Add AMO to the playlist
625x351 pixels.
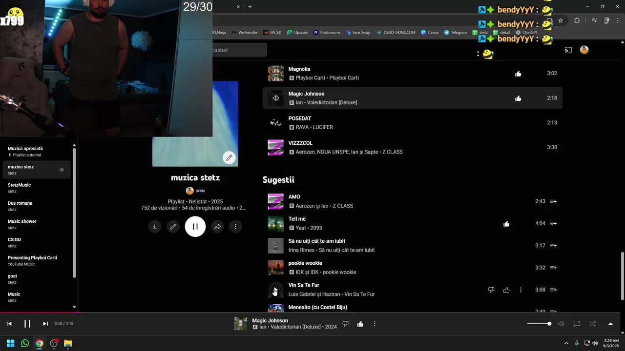point(553,201)
